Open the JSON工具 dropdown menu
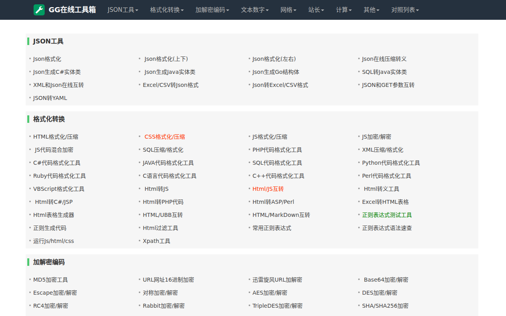This screenshot has height=316, width=506. [123, 10]
